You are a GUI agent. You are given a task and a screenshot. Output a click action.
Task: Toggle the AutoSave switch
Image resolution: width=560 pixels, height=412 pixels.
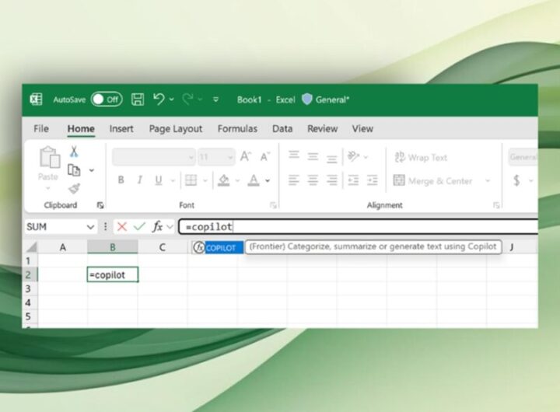(107, 100)
